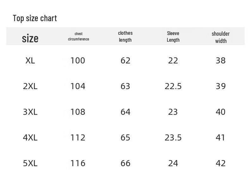Click chest circumference value 108
The image size is (251, 188).
point(78,112)
